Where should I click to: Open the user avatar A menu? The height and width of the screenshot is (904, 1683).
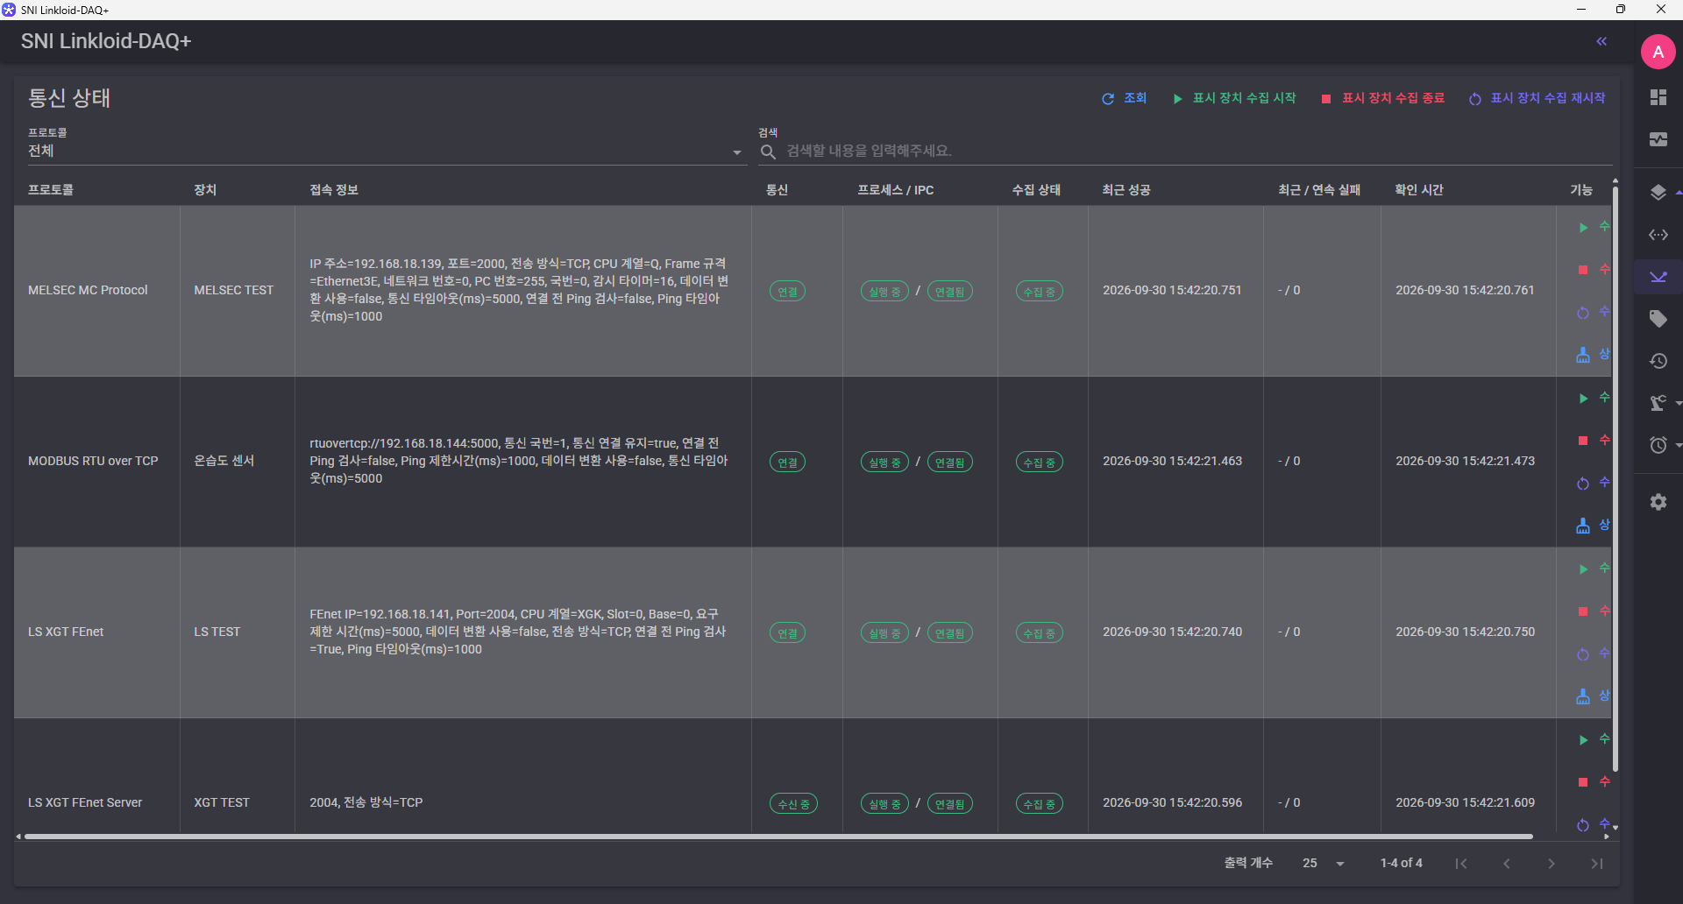(1658, 52)
